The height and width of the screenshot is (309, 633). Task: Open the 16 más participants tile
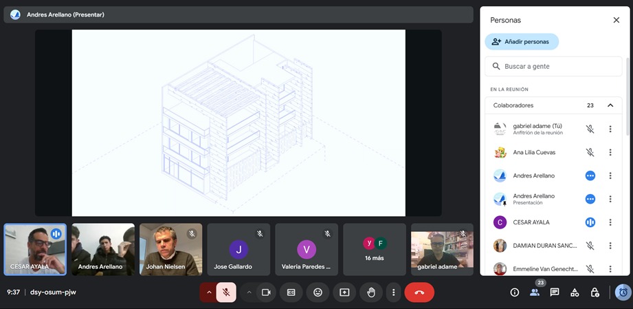pos(375,249)
